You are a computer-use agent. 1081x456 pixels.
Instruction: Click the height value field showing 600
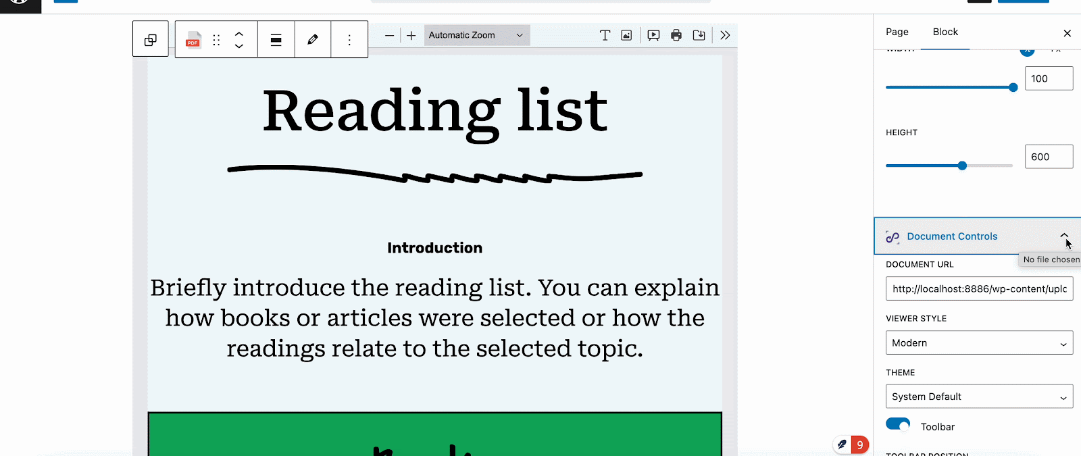1049,157
